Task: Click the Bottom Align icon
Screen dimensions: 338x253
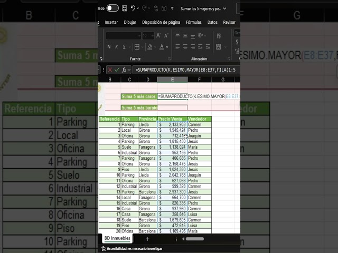Action: [193, 36]
